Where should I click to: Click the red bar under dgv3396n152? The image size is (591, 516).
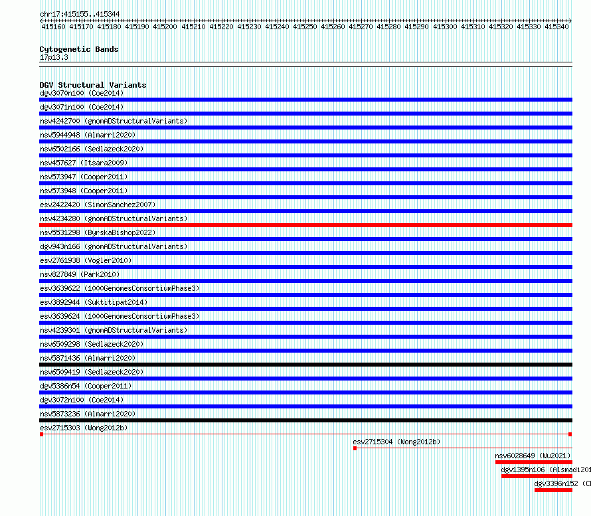click(553, 490)
